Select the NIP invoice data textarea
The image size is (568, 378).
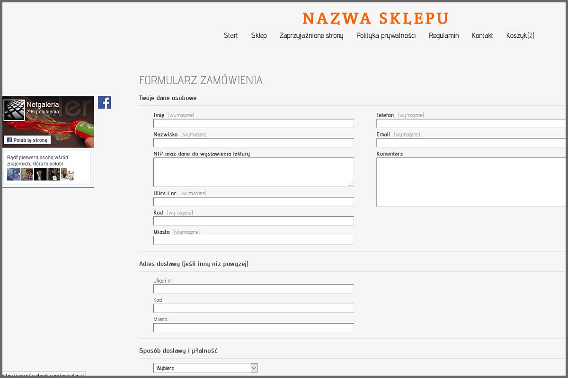point(253,172)
